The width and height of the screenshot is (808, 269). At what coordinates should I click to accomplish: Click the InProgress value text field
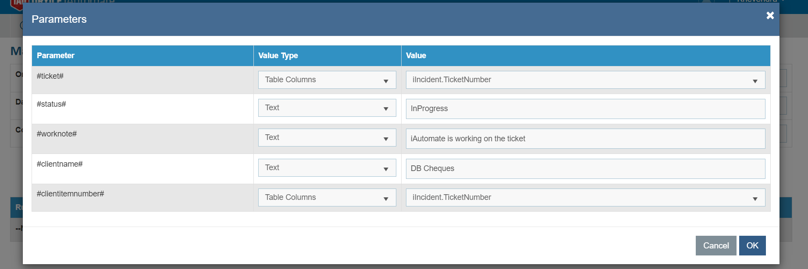point(585,109)
